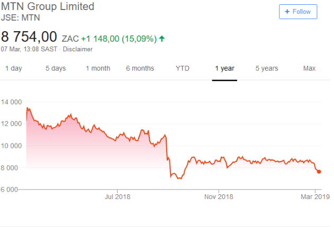Click the Mar 2019 axis label
The width and height of the screenshot is (334, 227).
tap(315, 196)
